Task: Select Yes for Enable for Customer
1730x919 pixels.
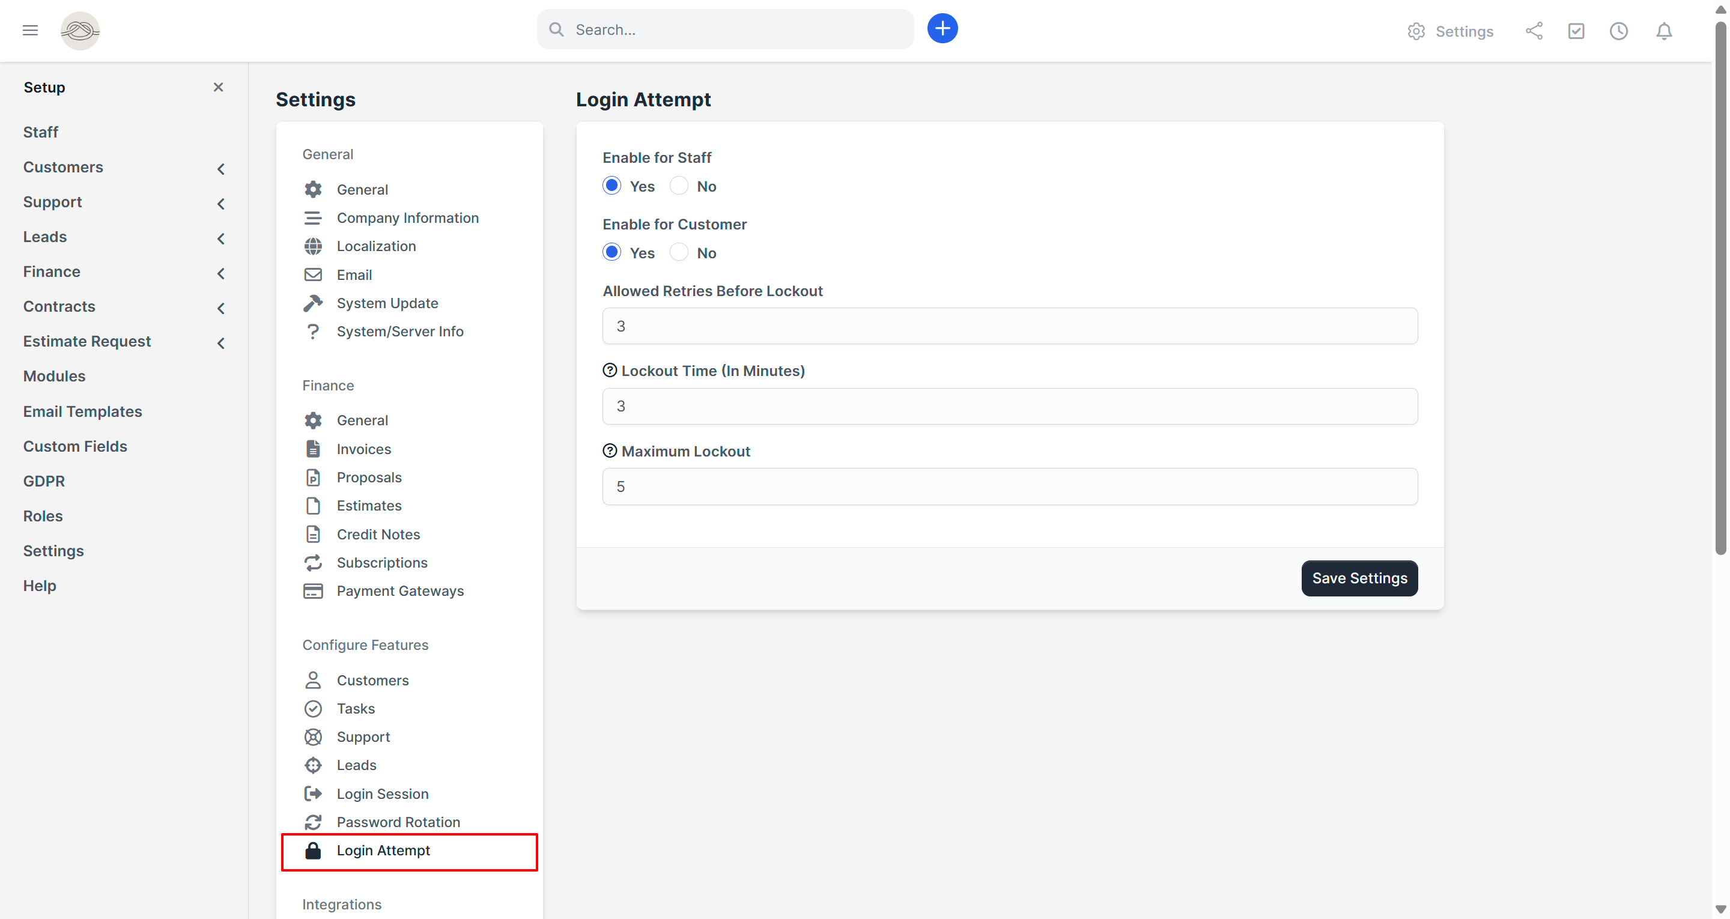Action: 612,253
